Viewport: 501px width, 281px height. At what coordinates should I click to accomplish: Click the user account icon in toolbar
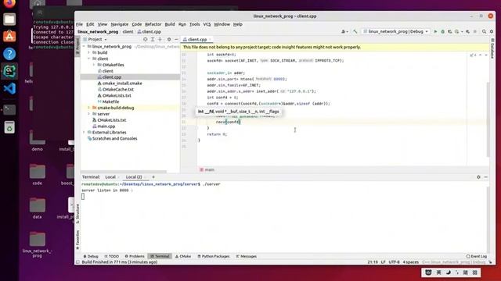click(x=344, y=31)
